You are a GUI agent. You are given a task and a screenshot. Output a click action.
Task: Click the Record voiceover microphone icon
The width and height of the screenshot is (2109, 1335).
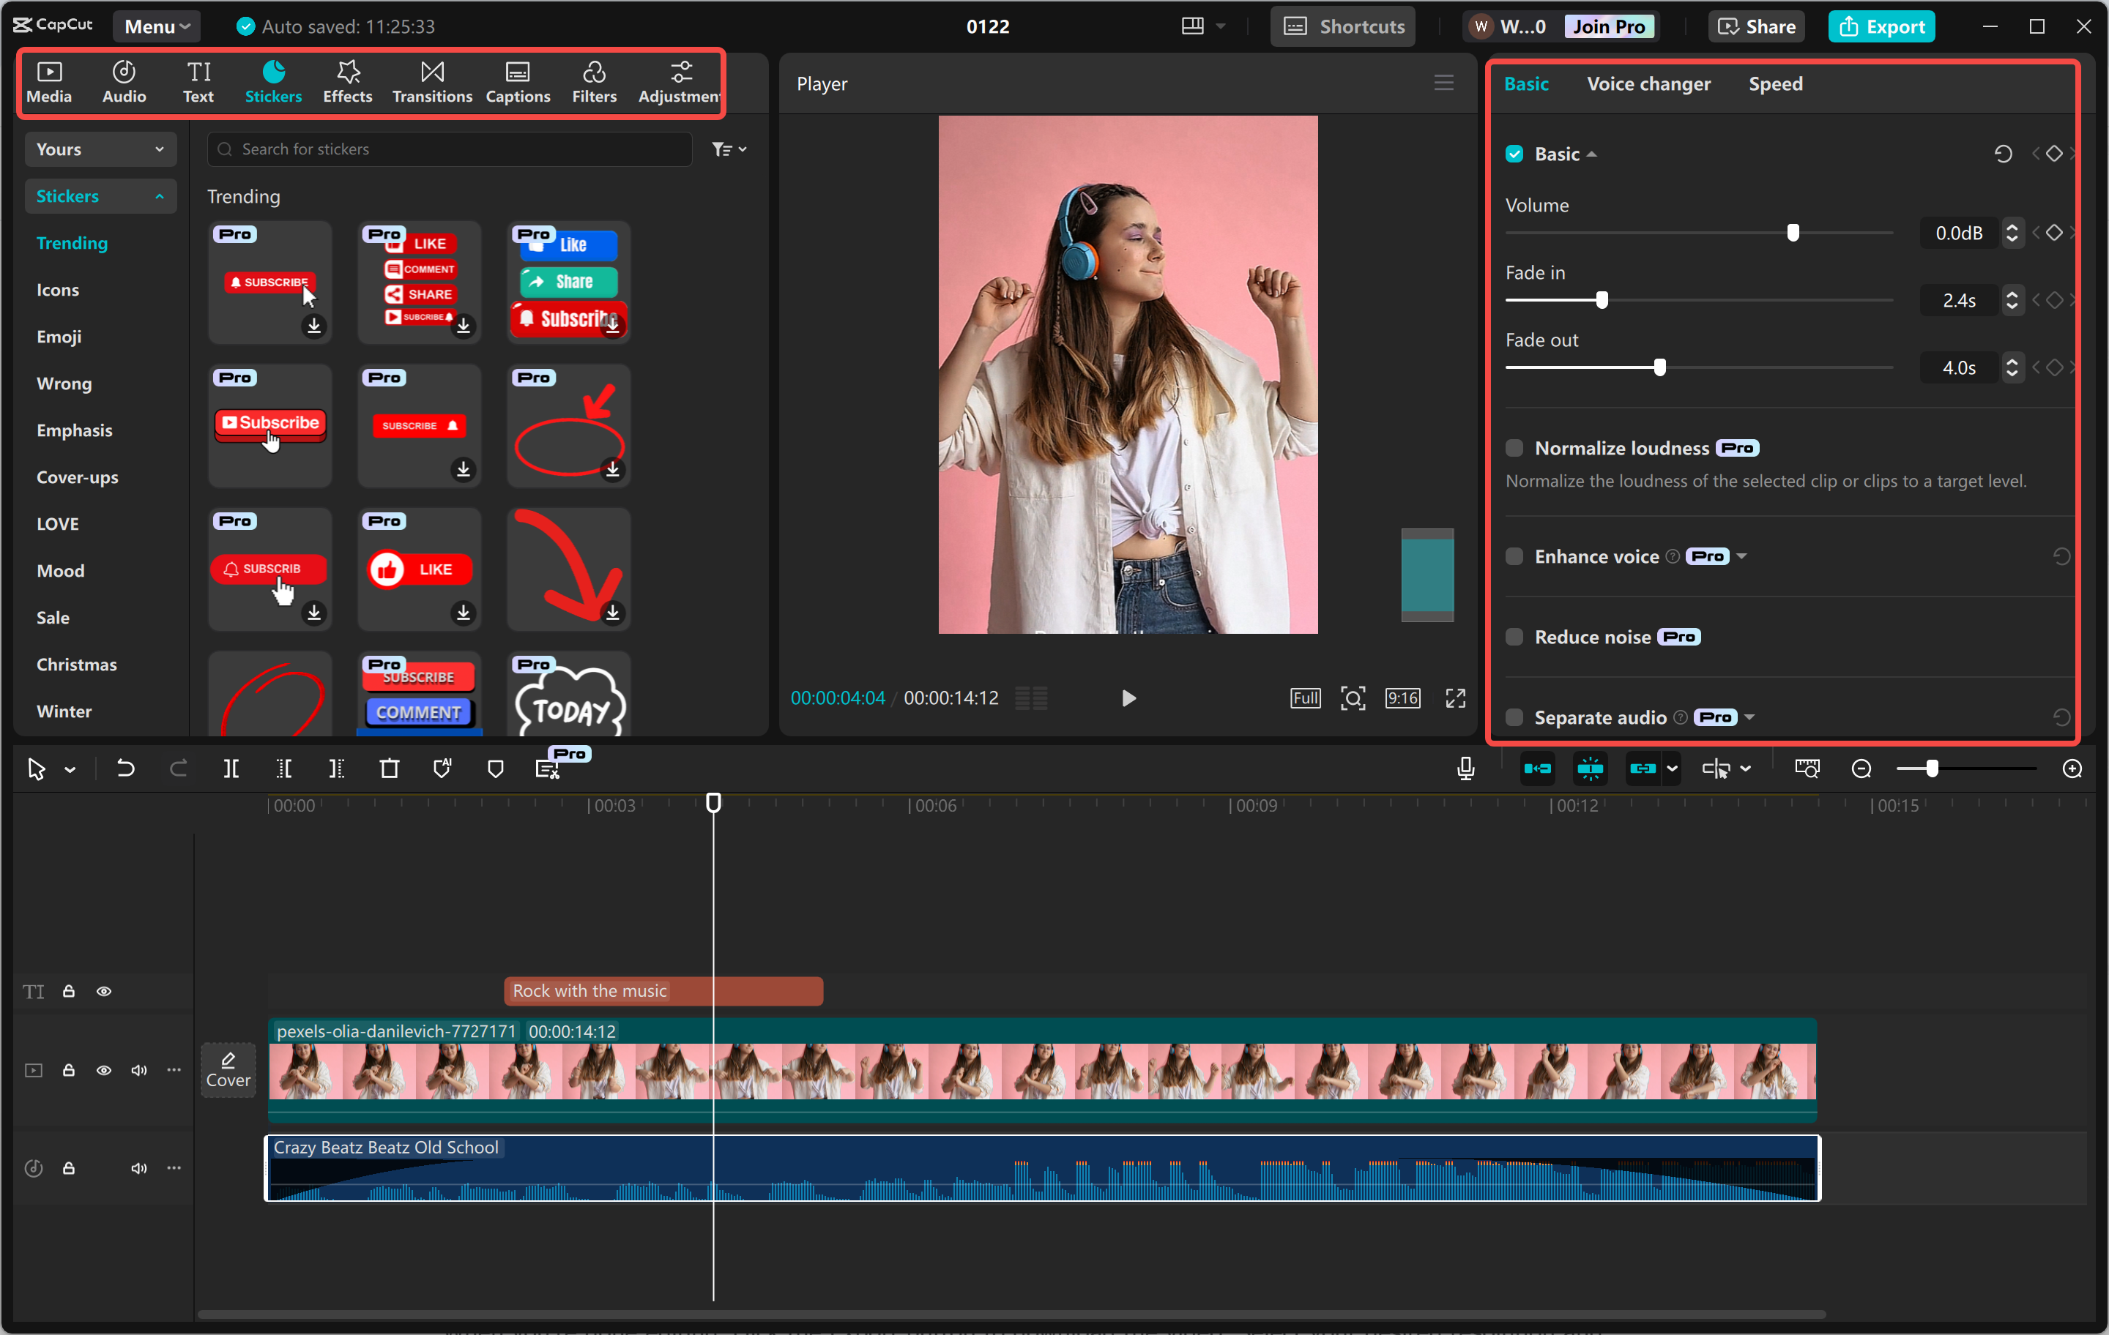coord(1465,768)
